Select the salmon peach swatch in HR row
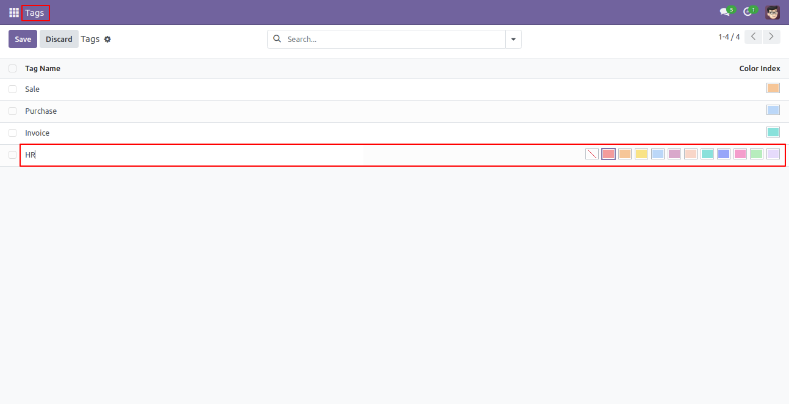The image size is (789, 404). (691, 154)
